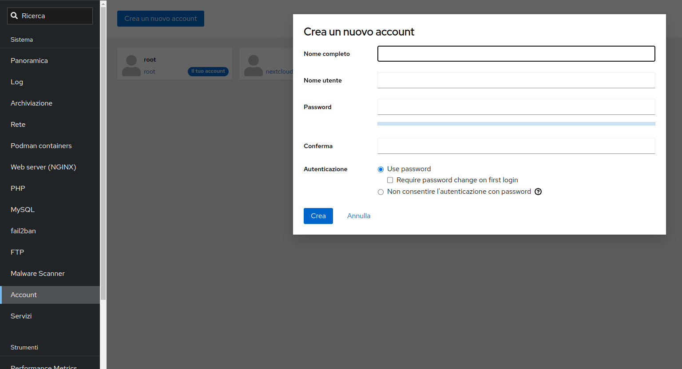The width and height of the screenshot is (682, 369).
Task: Click the Strumenti section heading
Action: tap(24, 347)
